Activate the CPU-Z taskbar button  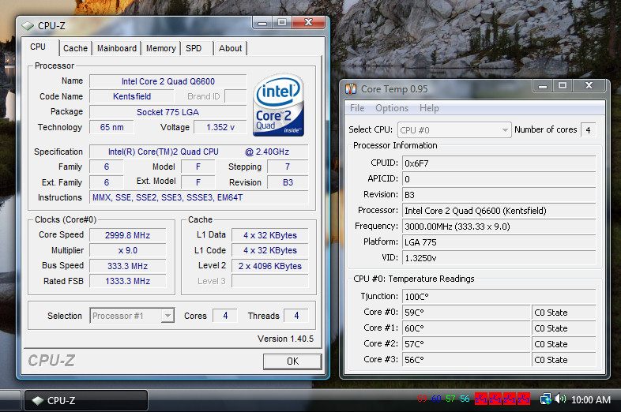[x=86, y=400]
